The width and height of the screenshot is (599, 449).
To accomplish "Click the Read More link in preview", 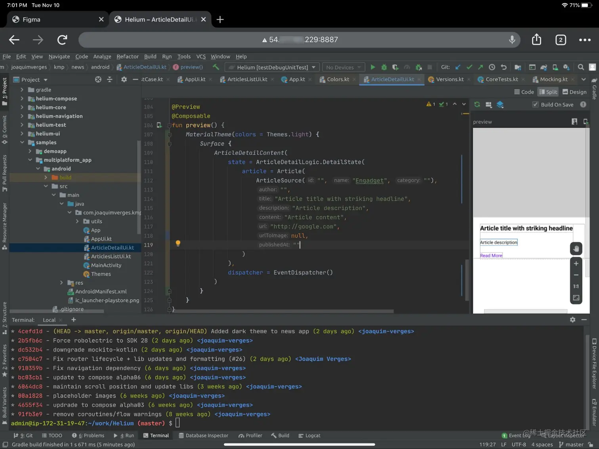I will click(x=491, y=256).
